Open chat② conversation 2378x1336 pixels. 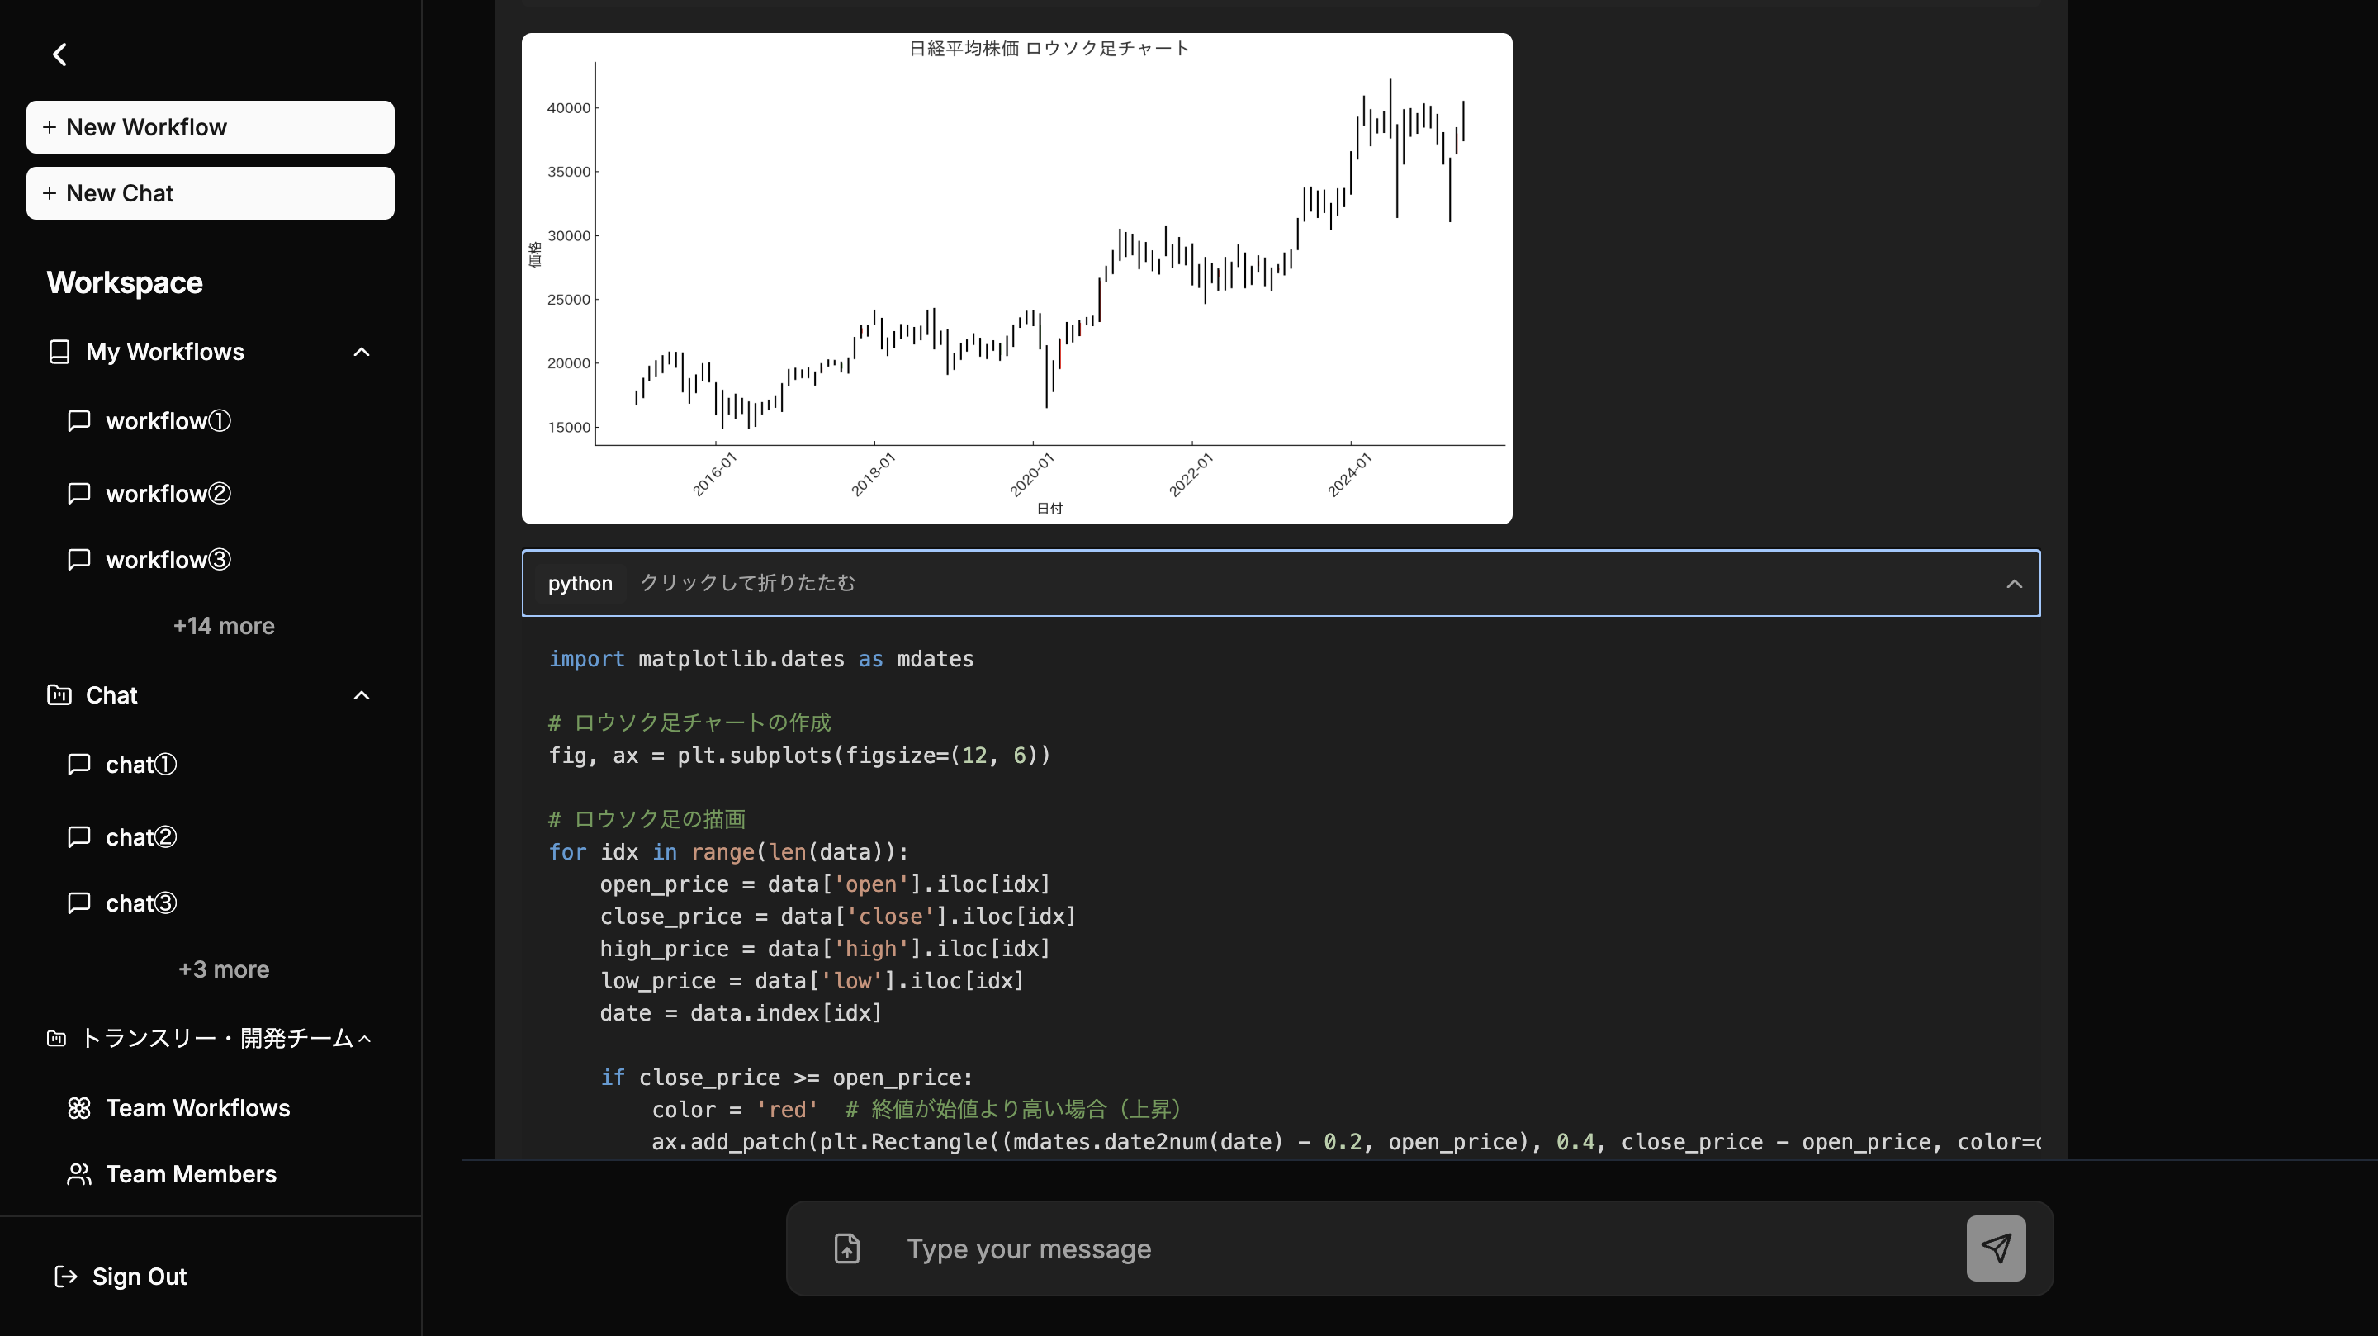140,837
